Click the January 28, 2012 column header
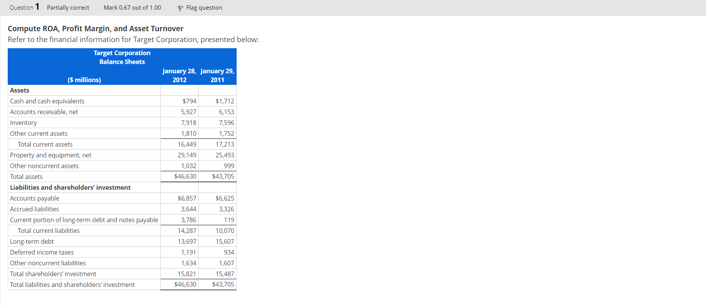Viewport: 706px width, 307px height. (179, 75)
